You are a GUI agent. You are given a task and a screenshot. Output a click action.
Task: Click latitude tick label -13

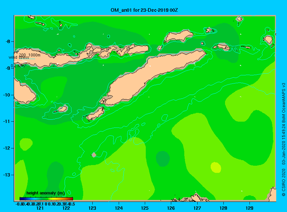pyautogui.click(x=7, y=175)
